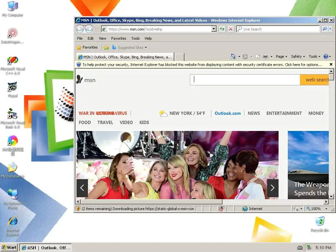Open a new blank tab
Image resolution: width=336 pixels, height=252 pixels.
179,57
